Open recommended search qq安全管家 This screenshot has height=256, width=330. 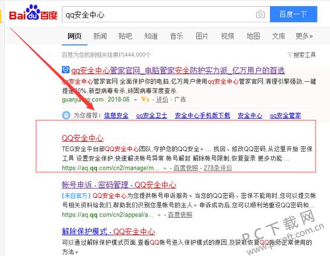click(285, 115)
